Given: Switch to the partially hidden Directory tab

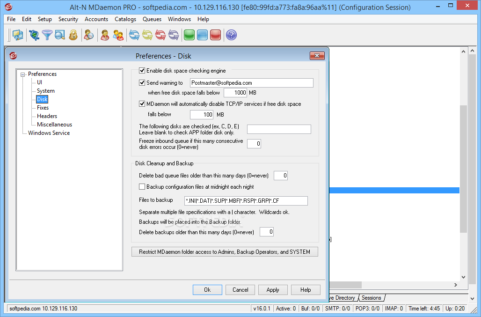Looking at the screenshot, I should click(343, 298).
